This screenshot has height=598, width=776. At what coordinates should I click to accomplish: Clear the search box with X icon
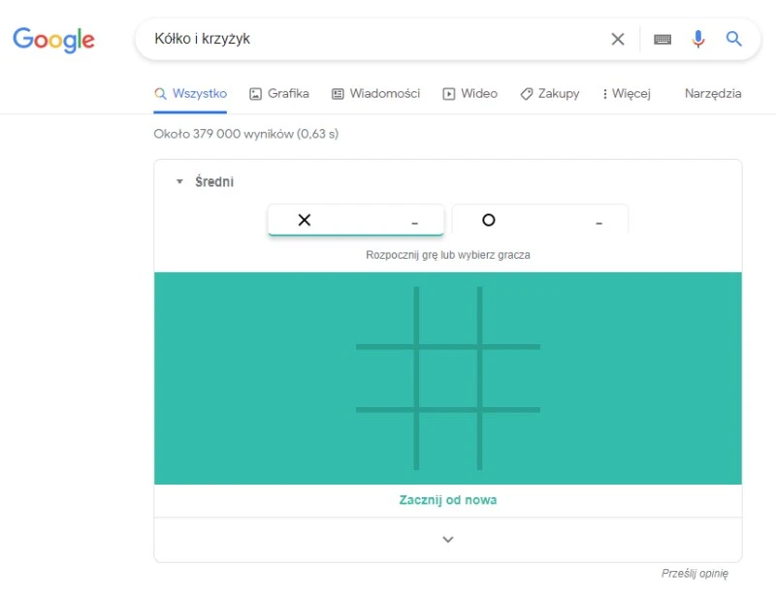click(x=618, y=40)
